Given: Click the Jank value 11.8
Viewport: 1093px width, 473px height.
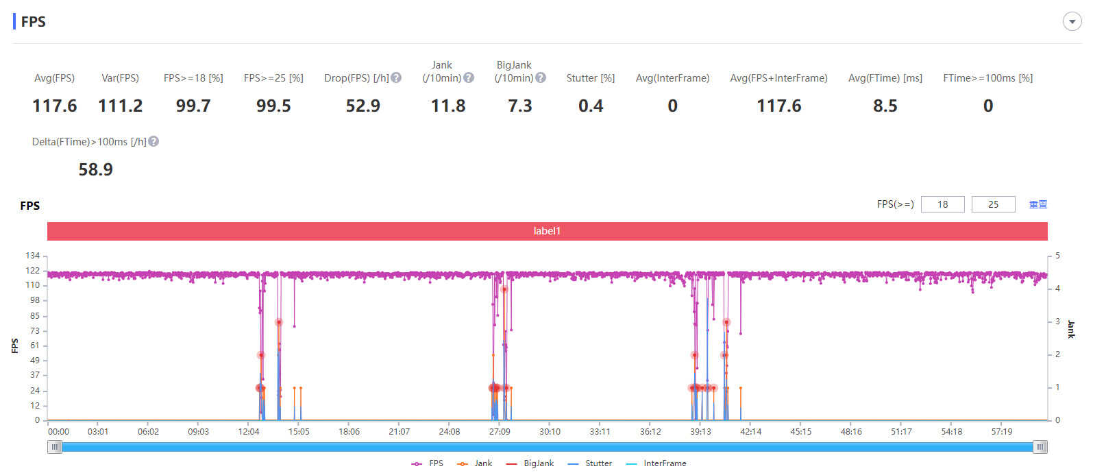Looking at the screenshot, I should [448, 106].
